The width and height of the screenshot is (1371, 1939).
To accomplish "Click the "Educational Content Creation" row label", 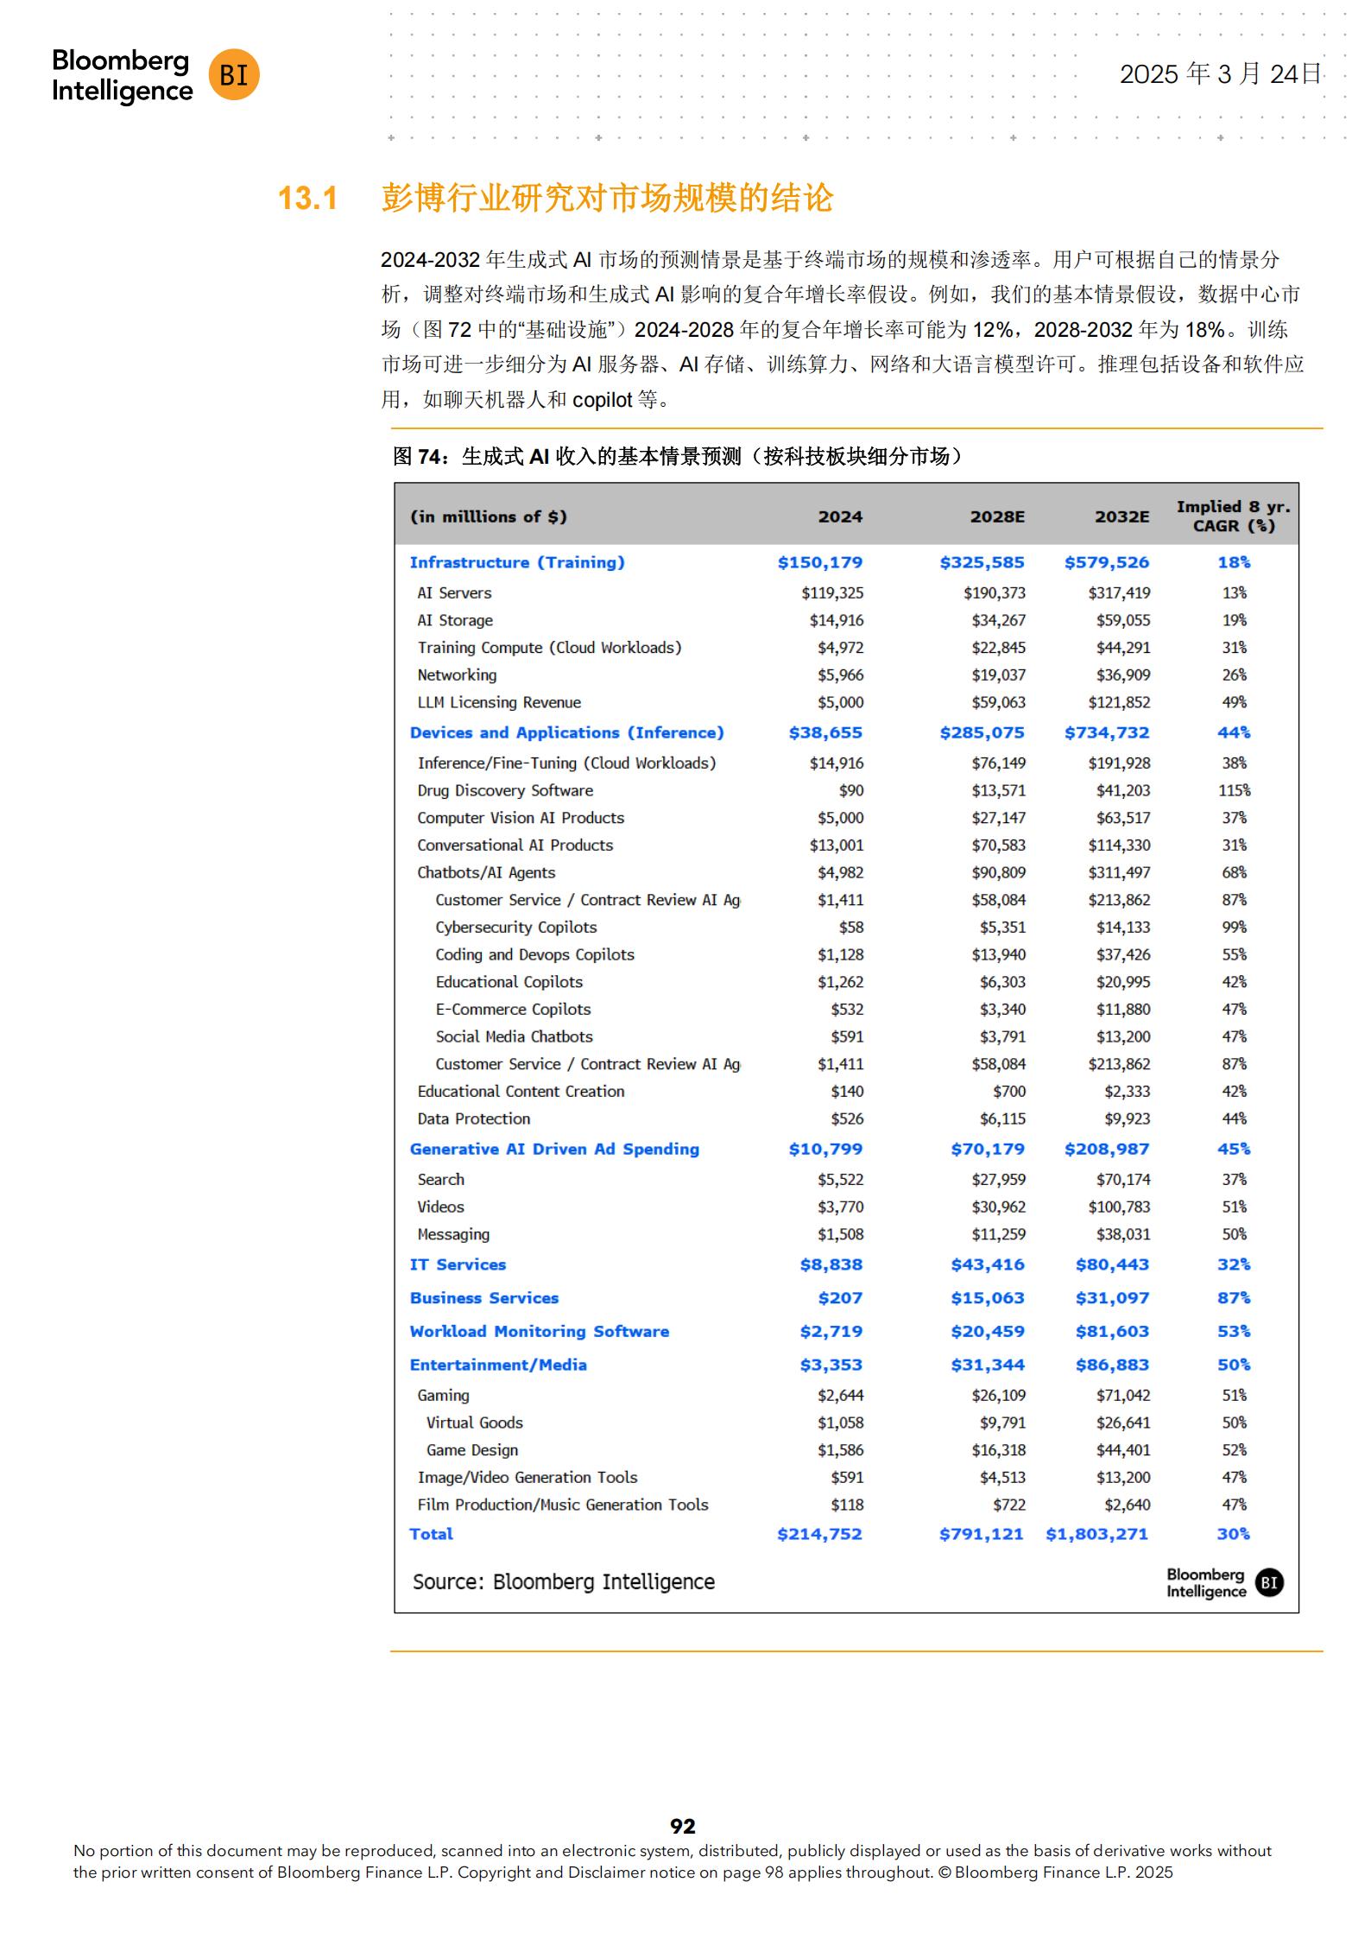I will coord(521,1092).
